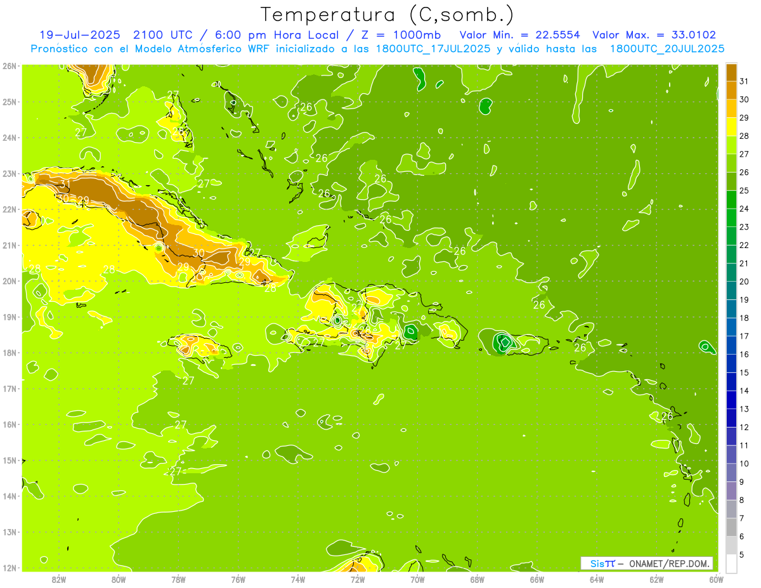Click the '15N' latitude axis label
This screenshot has height=588, width=761.
pos(9,461)
